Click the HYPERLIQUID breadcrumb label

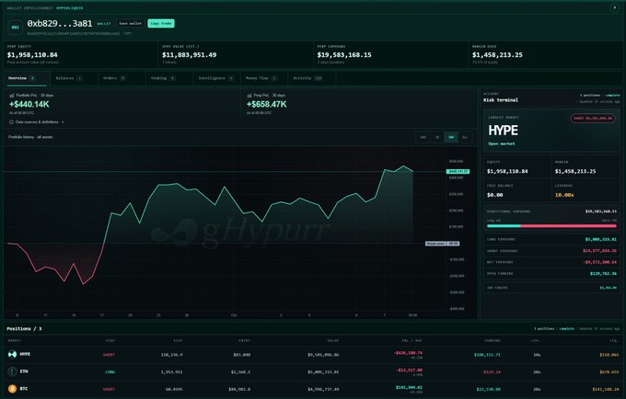70,8
